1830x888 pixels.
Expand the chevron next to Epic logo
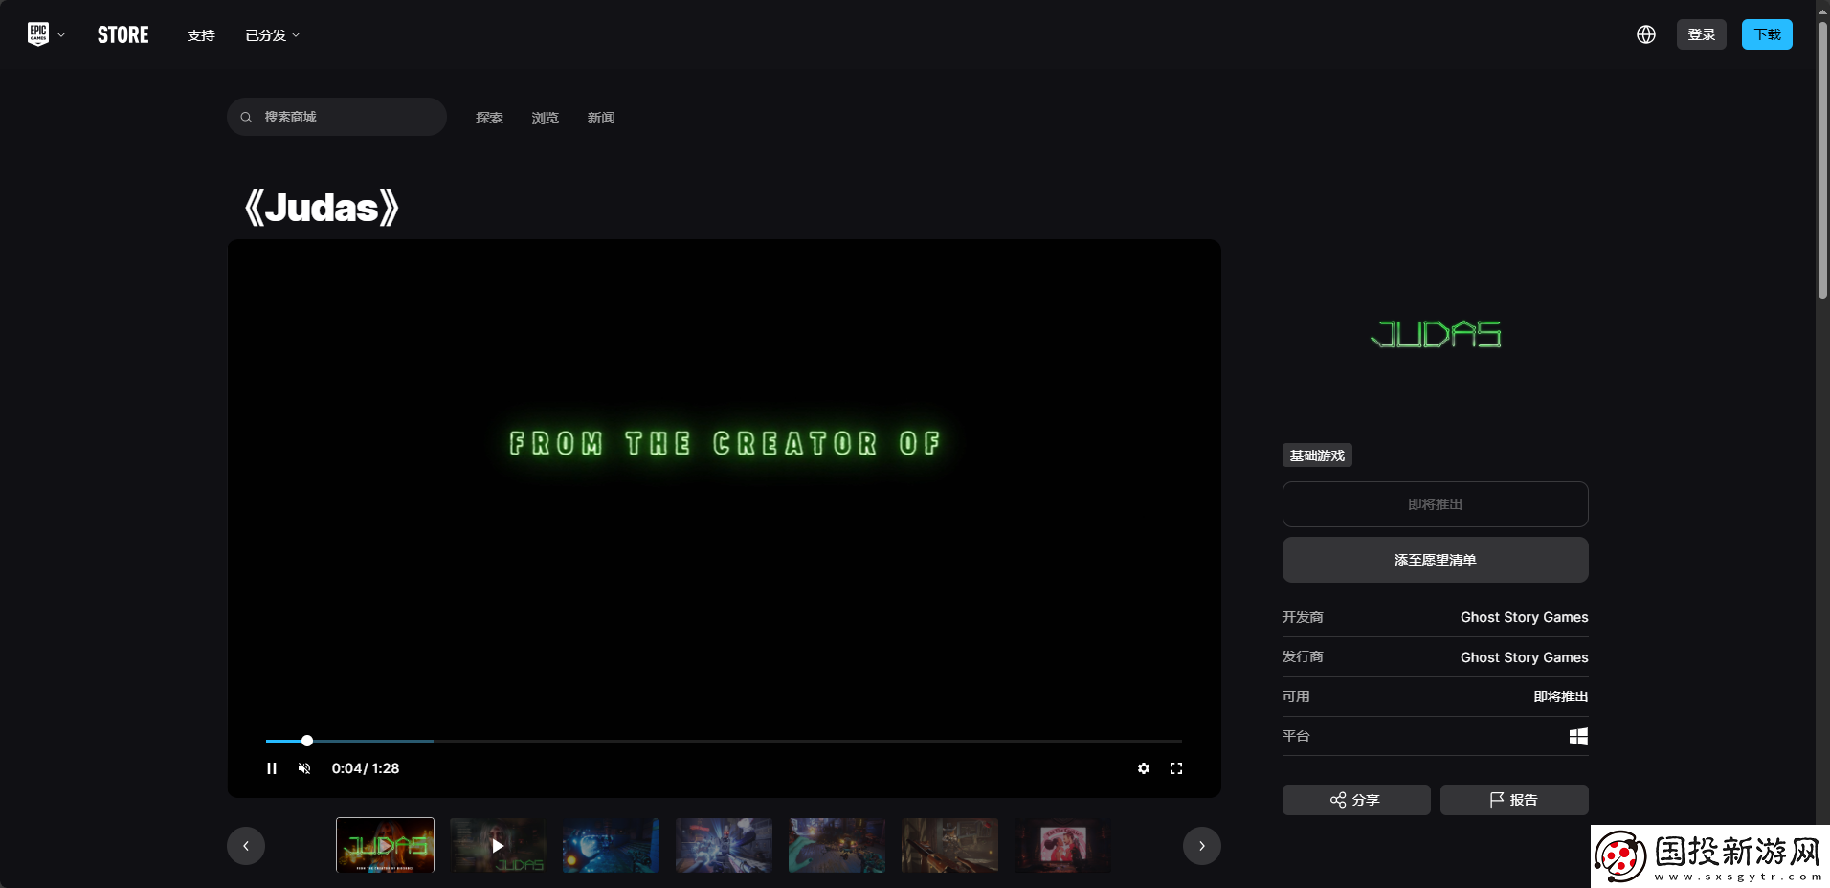pos(61,35)
